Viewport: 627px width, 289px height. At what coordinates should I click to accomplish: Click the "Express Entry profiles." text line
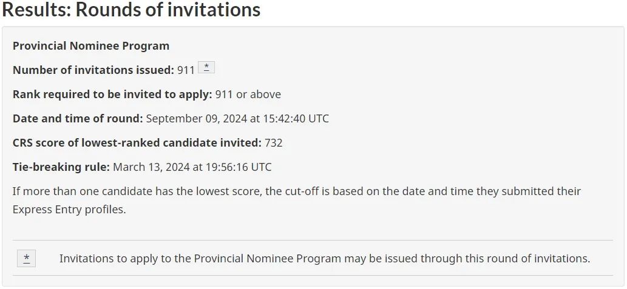(69, 210)
